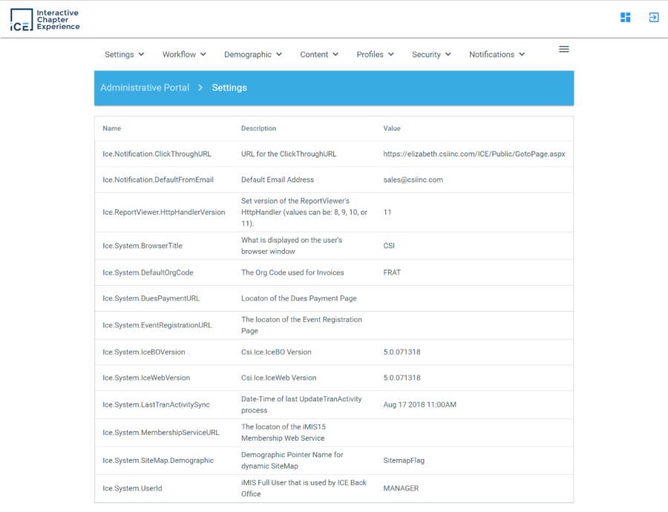This screenshot has width=668, height=512.
Task: Click the sales@csiinc.com value
Action: [x=413, y=180]
